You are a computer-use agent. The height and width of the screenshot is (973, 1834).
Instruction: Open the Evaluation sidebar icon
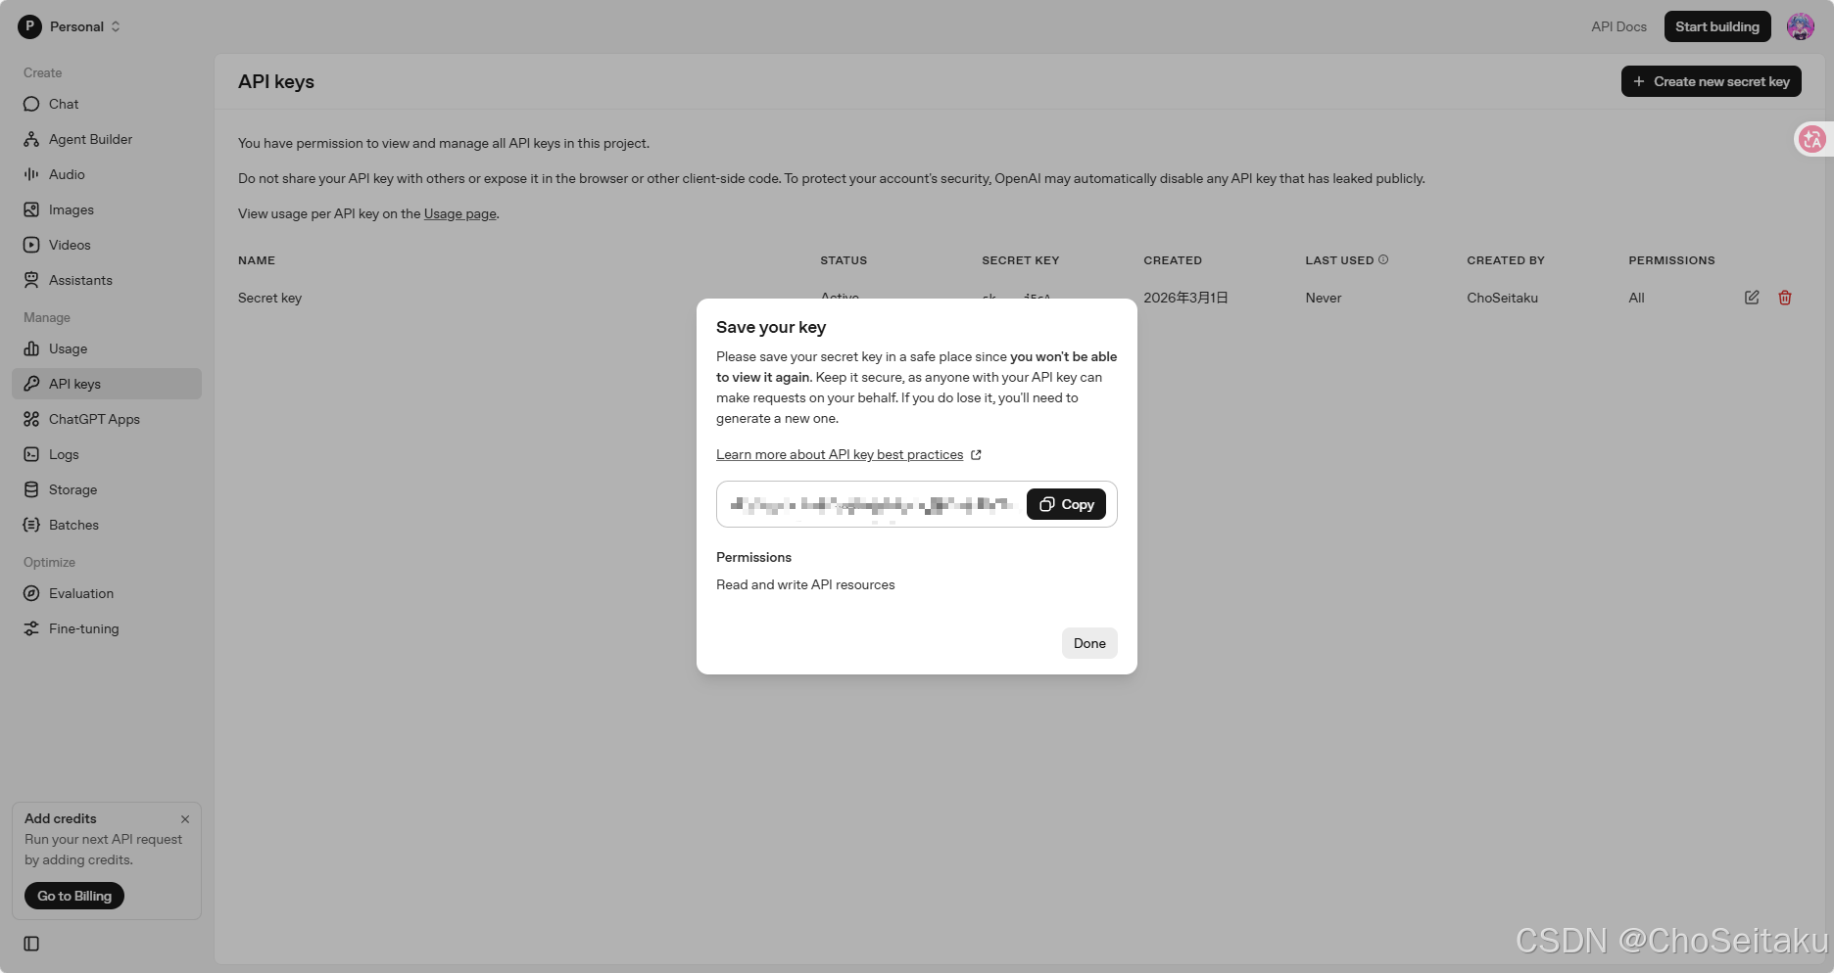(31, 593)
